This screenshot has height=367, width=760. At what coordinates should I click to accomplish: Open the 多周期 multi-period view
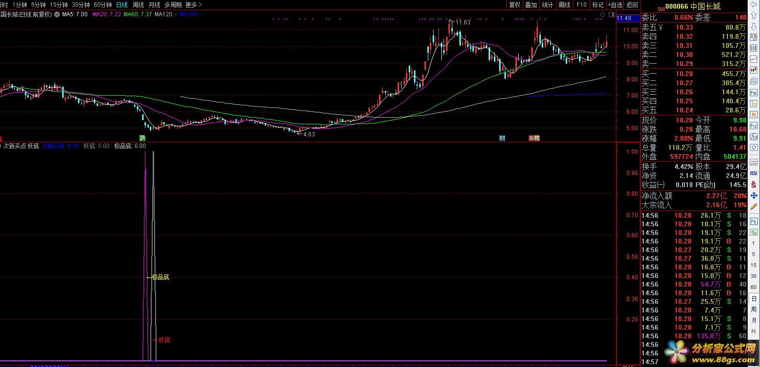pos(173,5)
